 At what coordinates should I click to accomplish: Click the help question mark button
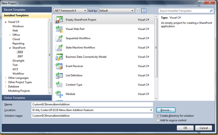click(x=201, y=2)
